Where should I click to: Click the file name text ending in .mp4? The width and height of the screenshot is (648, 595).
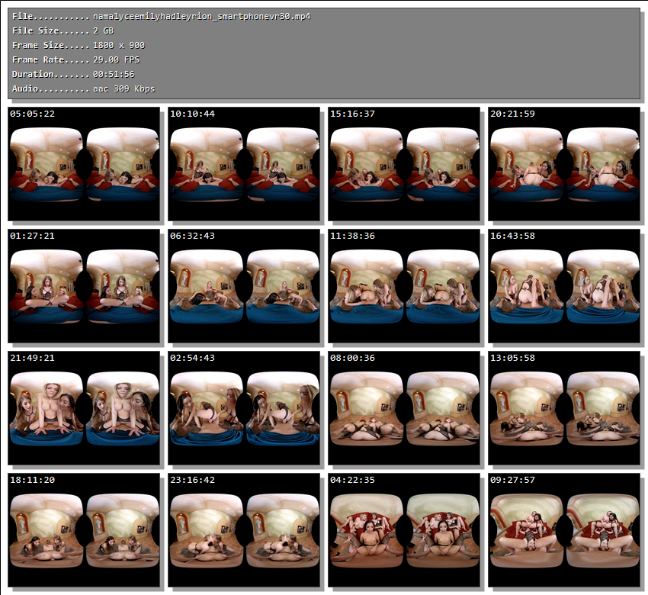202,17
